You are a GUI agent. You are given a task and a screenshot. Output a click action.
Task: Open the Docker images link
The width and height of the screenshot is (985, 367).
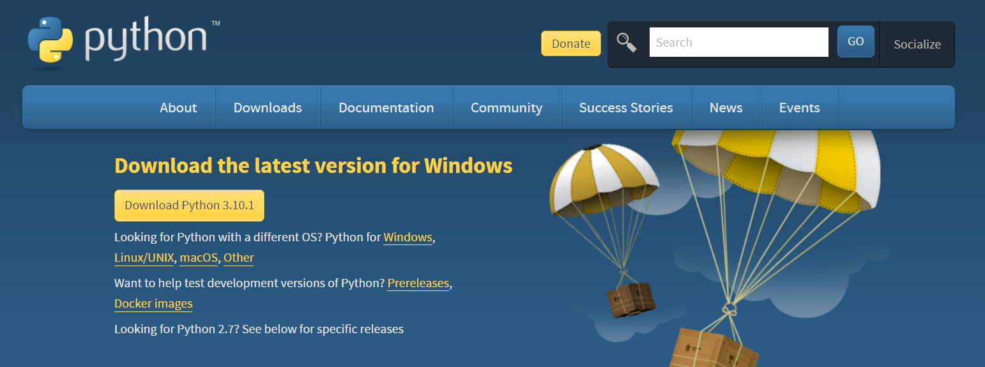coord(153,304)
